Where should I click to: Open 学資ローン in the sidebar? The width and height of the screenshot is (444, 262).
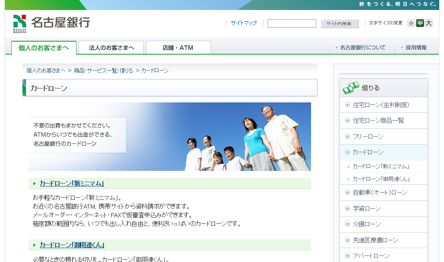coord(367,209)
